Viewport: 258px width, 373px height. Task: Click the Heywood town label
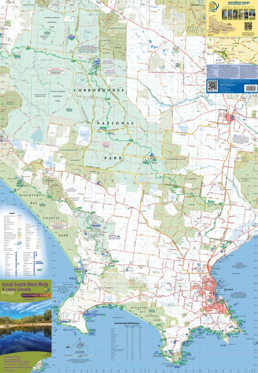tap(223, 110)
